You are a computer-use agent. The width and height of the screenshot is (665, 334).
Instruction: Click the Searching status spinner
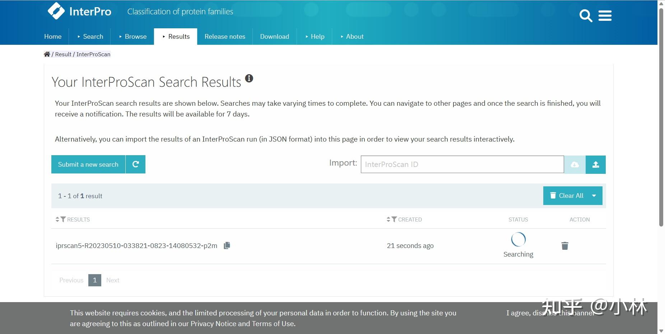(518, 239)
